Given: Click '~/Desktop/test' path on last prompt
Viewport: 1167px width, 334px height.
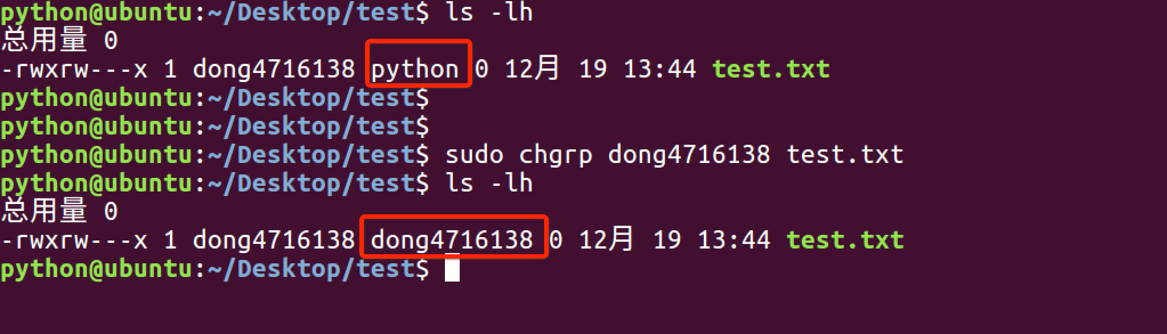Looking at the screenshot, I should pyautogui.click(x=311, y=268).
